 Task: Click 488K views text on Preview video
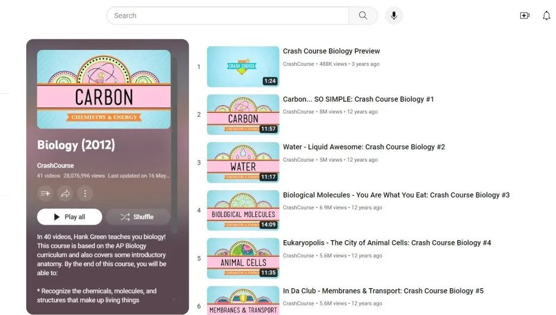click(x=333, y=64)
